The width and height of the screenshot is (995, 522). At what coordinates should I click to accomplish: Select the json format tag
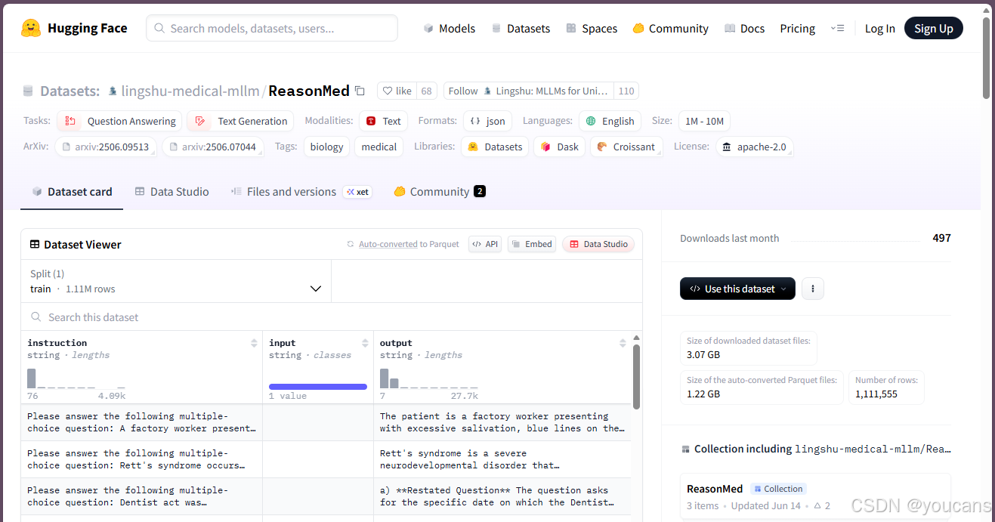(487, 121)
